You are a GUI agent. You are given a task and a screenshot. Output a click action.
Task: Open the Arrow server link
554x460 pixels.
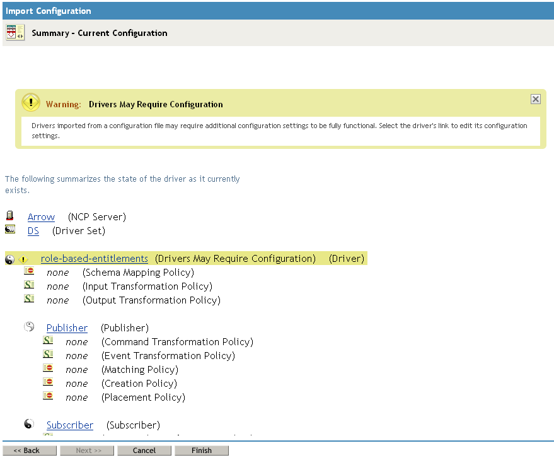pyautogui.click(x=42, y=217)
